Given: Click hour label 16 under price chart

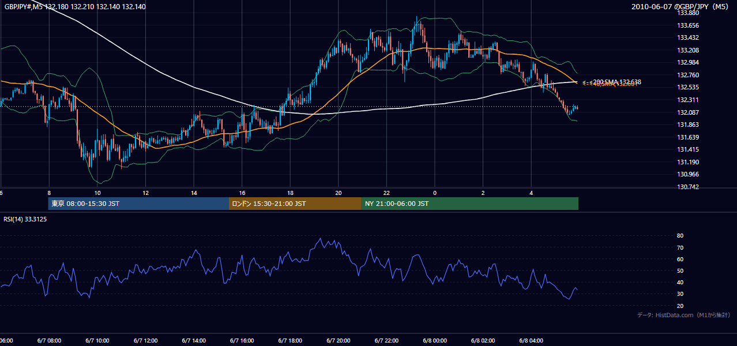Looking at the screenshot, I should coord(242,193).
